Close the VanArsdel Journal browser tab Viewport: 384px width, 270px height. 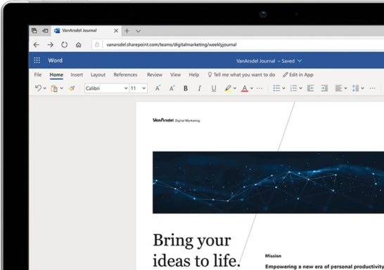point(116,31)
